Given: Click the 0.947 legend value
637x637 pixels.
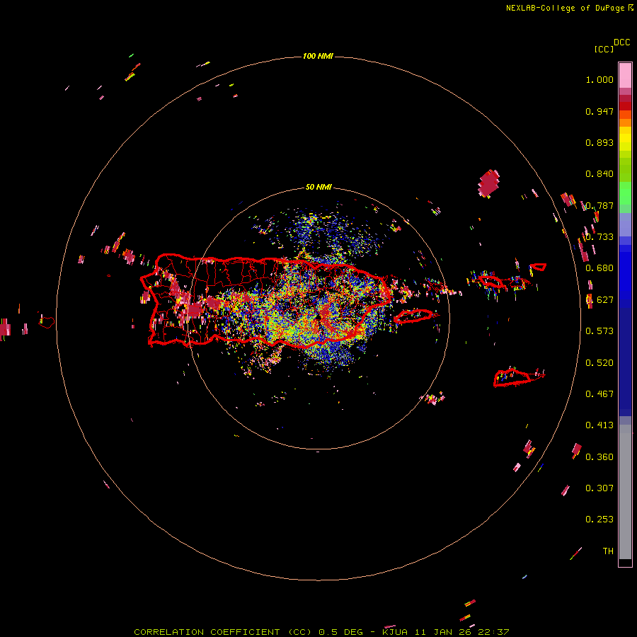Looking at the screenshot, I should pos(599,111).
